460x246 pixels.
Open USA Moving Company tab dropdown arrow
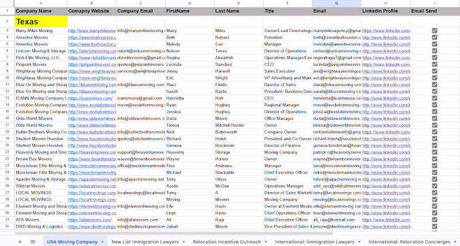pos(102,242)
